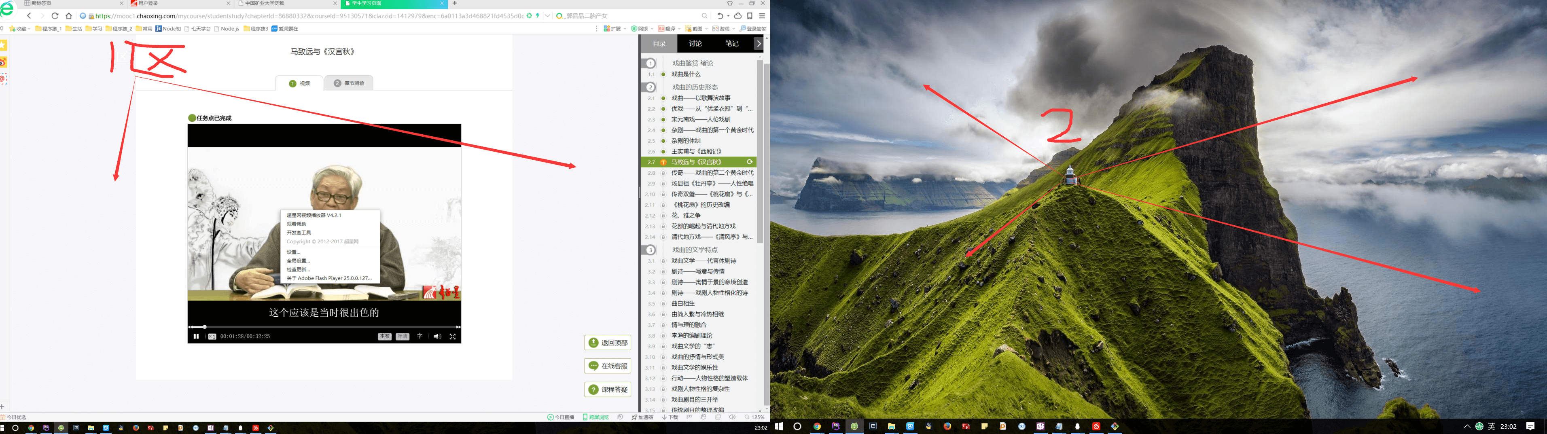Open the 游戏 dropdown

point(724,29)
